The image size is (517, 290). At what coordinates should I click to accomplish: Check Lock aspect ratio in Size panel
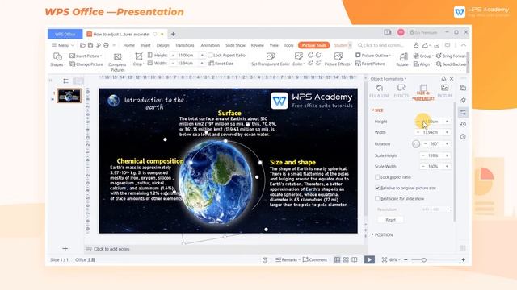tap(377, 177)
